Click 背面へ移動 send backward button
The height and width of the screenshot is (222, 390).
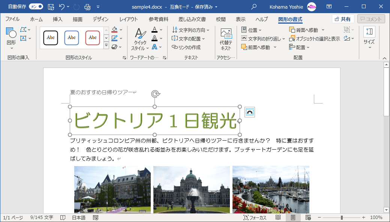click(304, 30)
